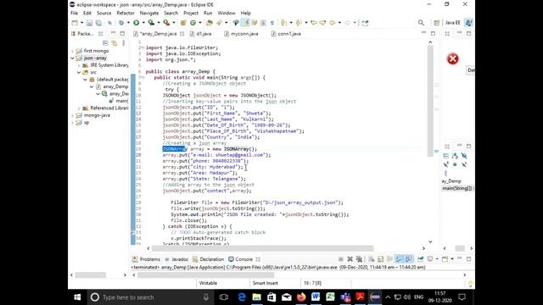Click the green Run button in toolbar
This screenshot has height=305, width=543.
136,23
